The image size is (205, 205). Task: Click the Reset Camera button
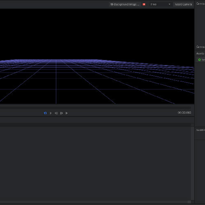pyautogui.click(x=183, y=5)
